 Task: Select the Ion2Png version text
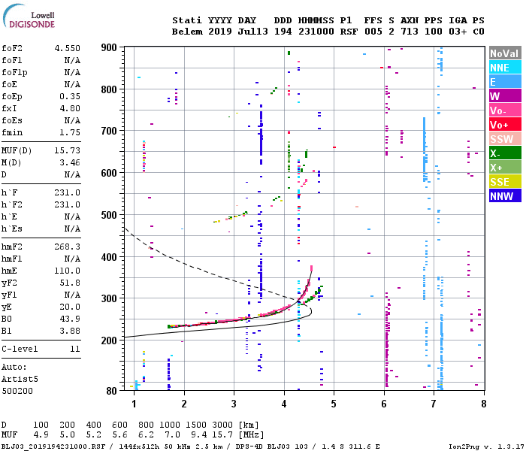(x=486, y=446)
